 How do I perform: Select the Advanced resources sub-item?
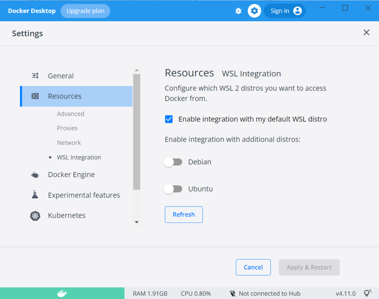(x=71, y=114)
